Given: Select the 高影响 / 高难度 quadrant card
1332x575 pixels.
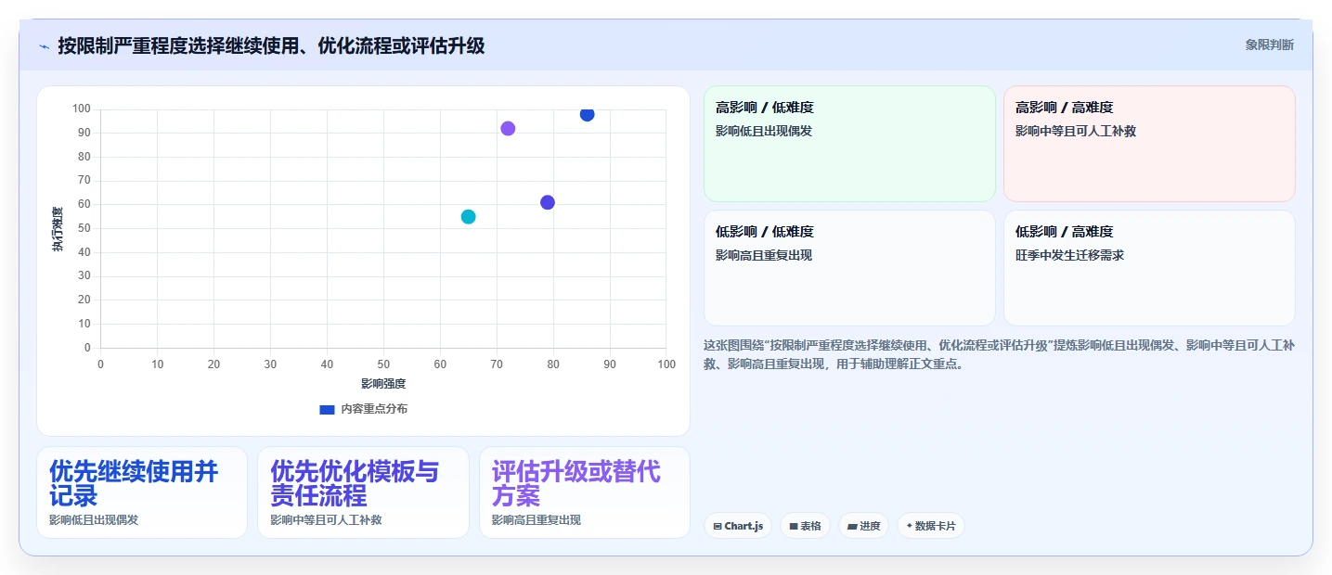Looking at the screenshot, I should click(1149, 144).
